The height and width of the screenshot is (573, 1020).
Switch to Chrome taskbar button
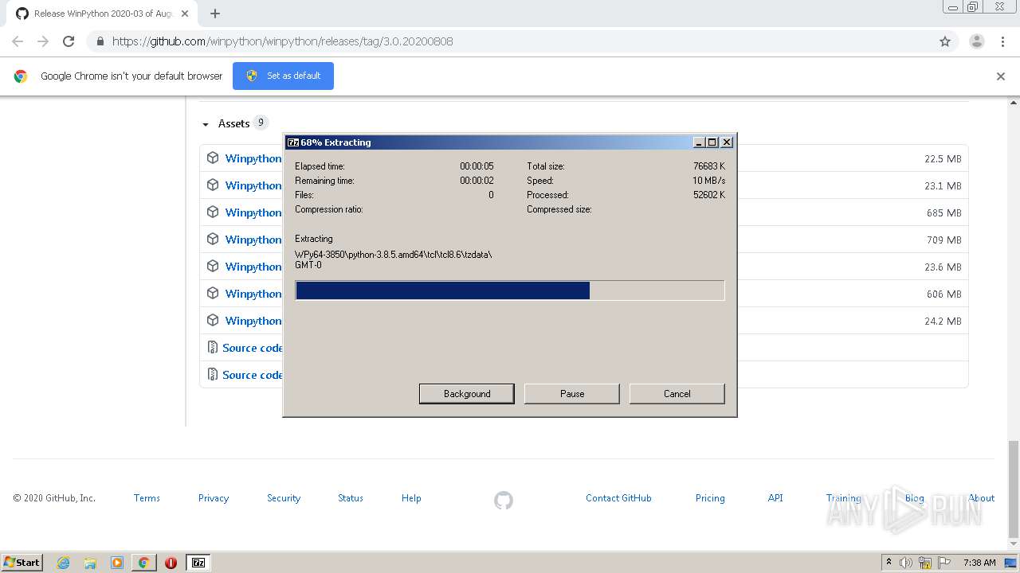[x=143, y=563]
